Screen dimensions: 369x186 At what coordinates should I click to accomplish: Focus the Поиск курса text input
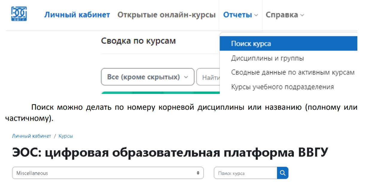click(245, 173)
